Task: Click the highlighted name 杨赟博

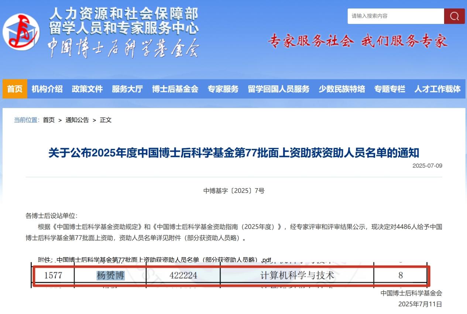Action: click(x=111, y=275)
